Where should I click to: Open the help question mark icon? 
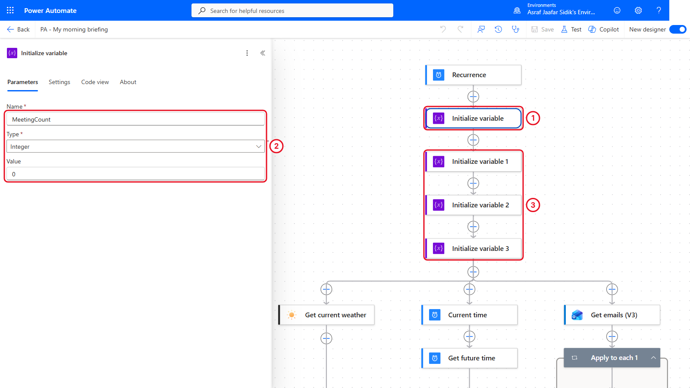[x=659, y=10]
